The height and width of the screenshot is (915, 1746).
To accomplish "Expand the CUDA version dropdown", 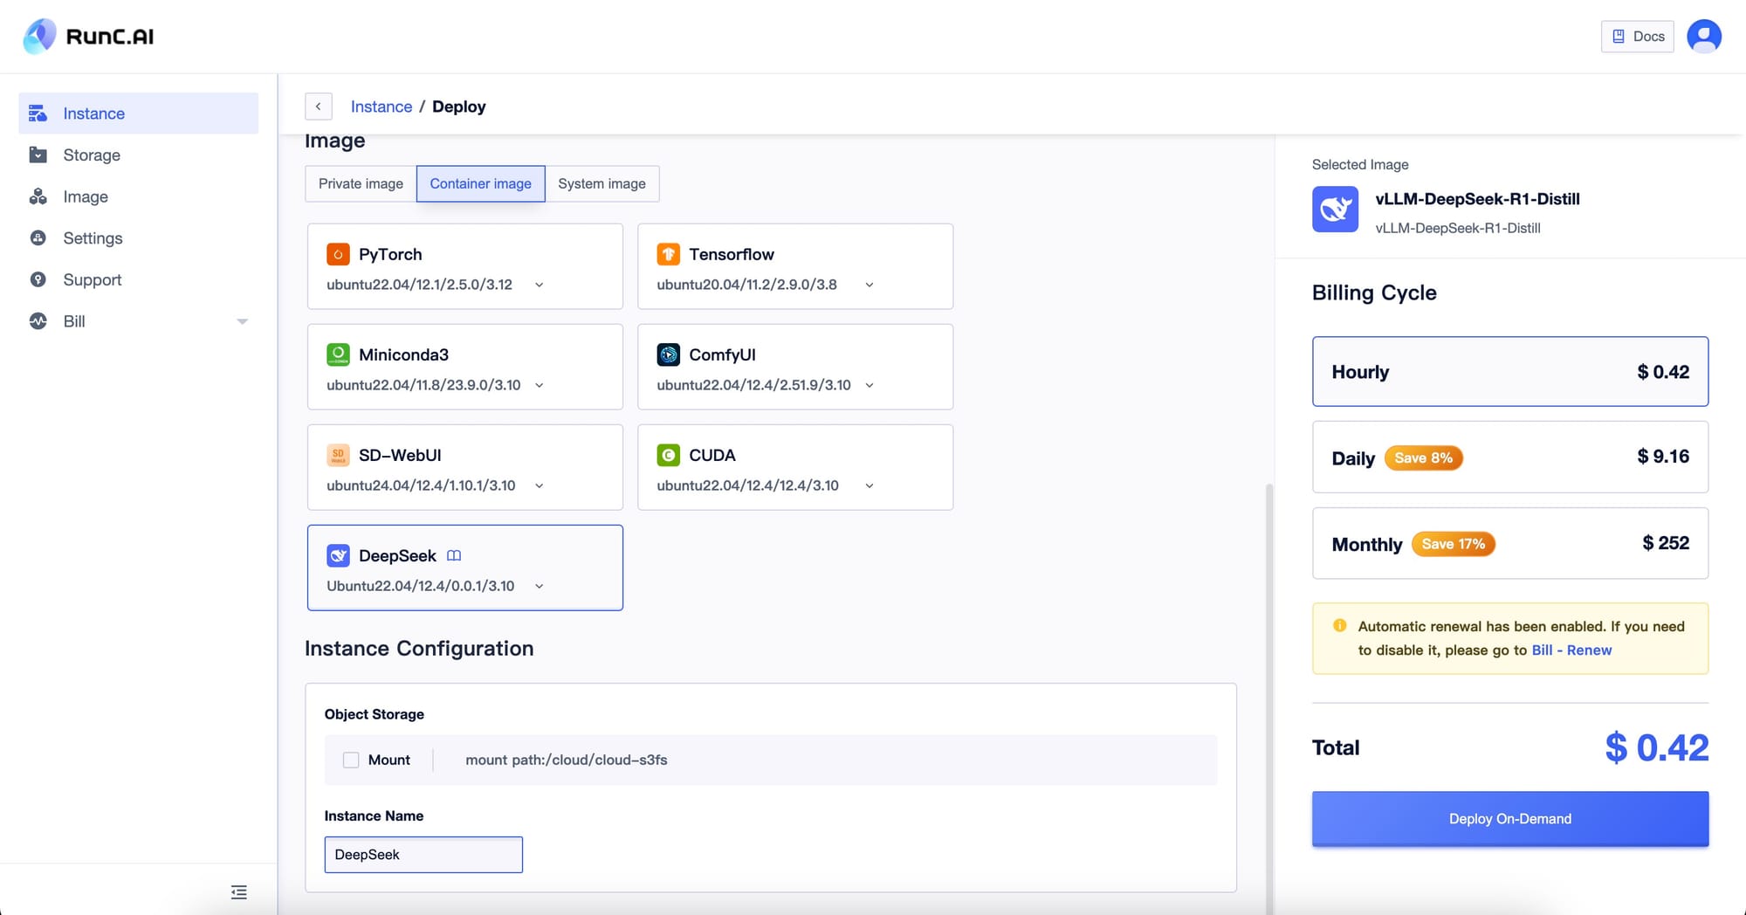I will (869, 485).
